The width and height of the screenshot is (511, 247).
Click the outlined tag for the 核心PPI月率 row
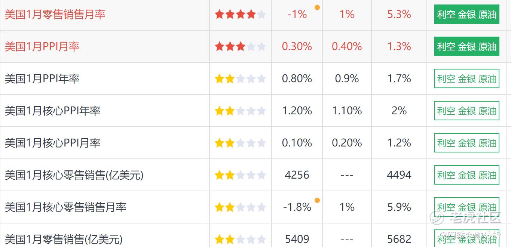[467, 143]
